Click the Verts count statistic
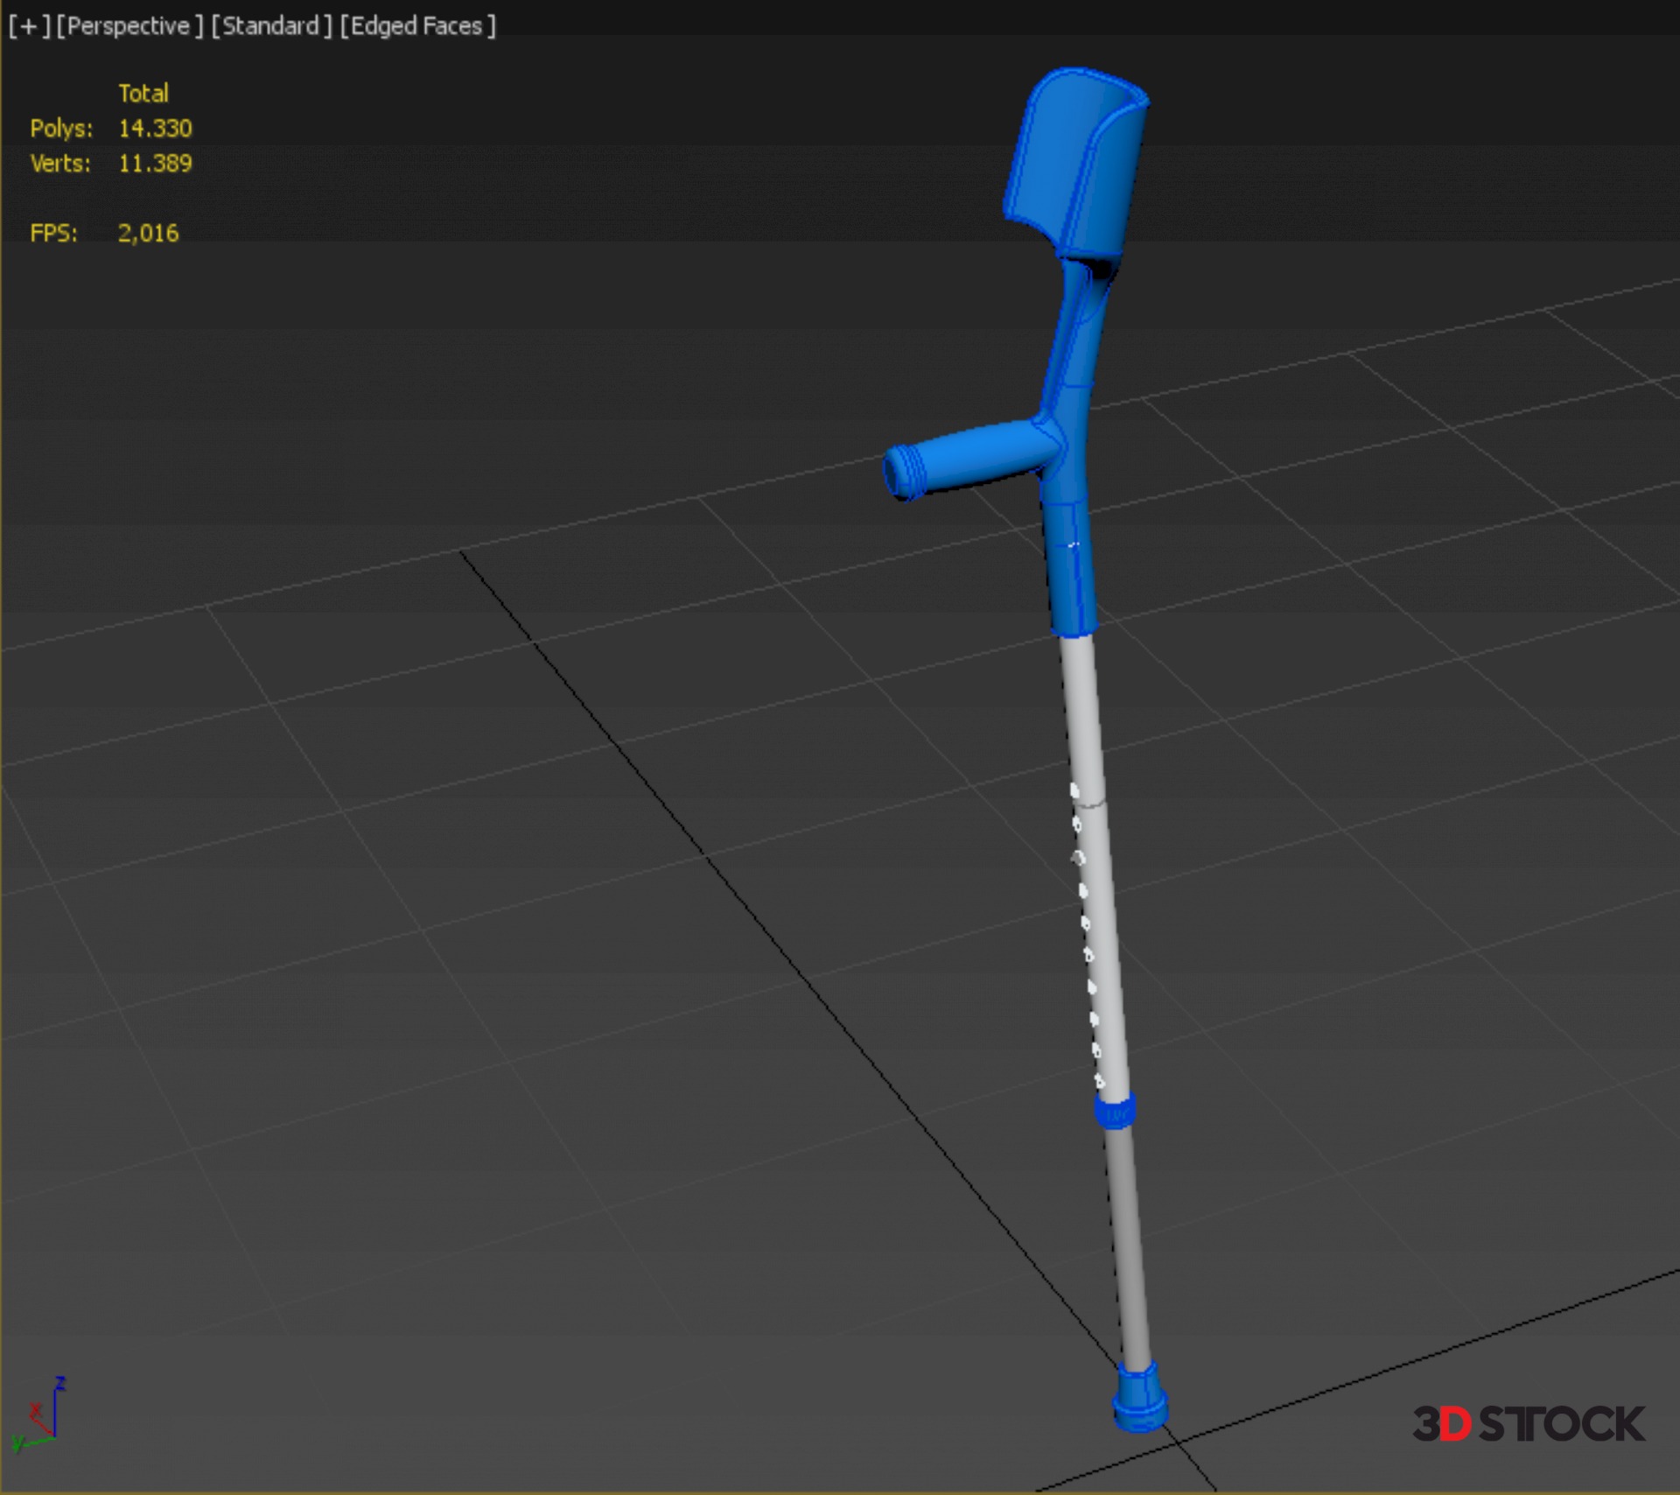The width and height of the screenshot is (1680, 1495). [x=155, y=164]
